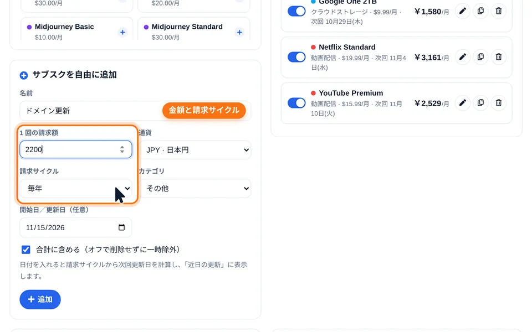Open the 通貨 JPY currency dropdown
The image size is (532, 332).
(195, 150)
